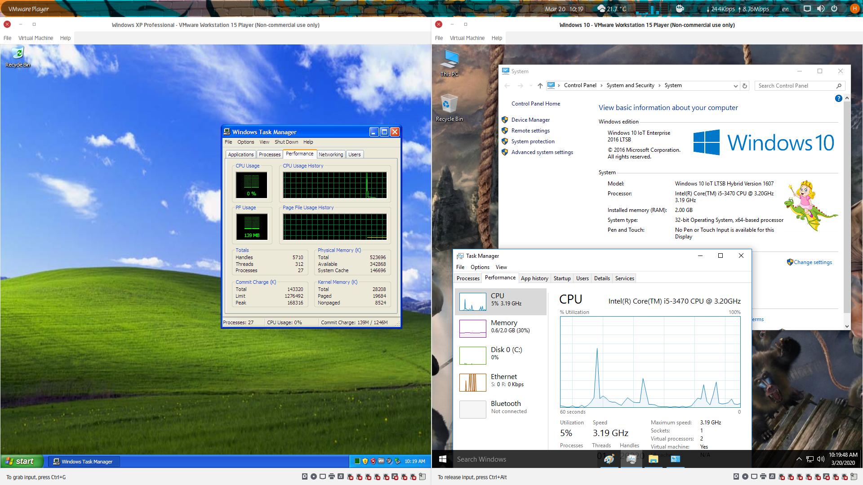Click the XP start button
The image size is (863, 485).
click(x=22, y=461)
